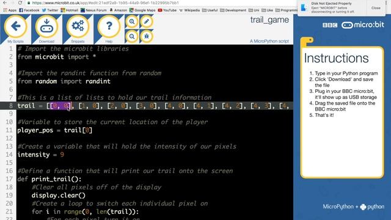Image resolution: width=391 pixels, height=220 pixels.
Task: Download the script to micro:bit
Action: pos(46,26)
